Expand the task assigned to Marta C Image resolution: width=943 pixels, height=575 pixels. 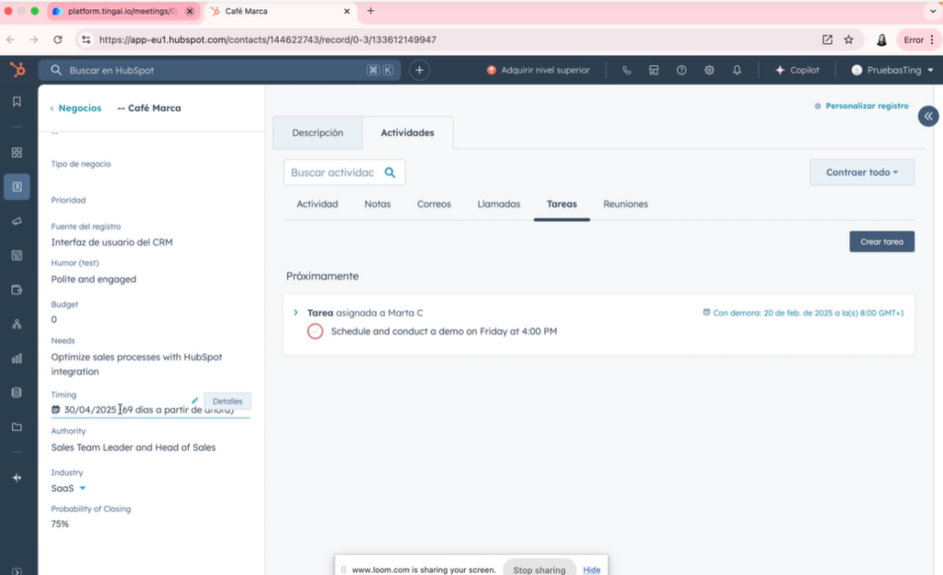296,313
